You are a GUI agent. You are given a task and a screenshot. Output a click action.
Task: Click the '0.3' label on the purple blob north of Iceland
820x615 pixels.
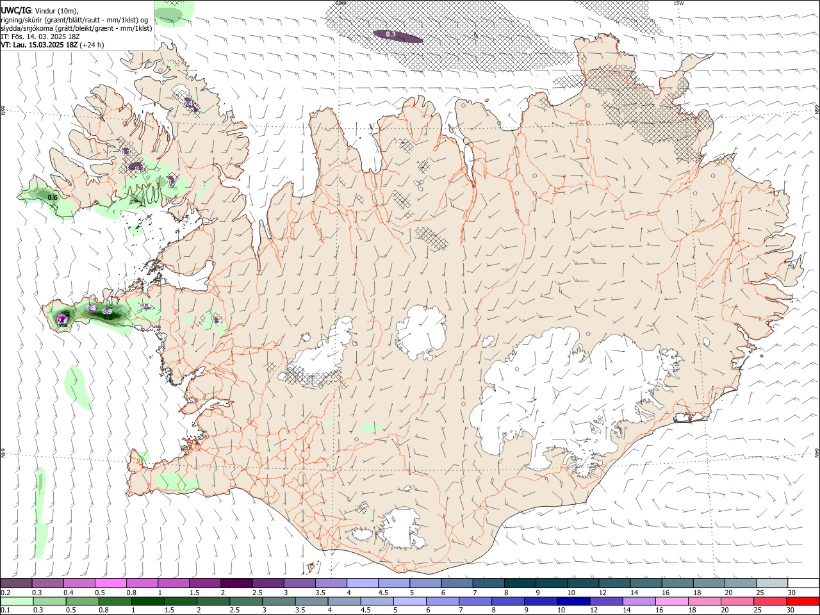[x=391, y=35]
